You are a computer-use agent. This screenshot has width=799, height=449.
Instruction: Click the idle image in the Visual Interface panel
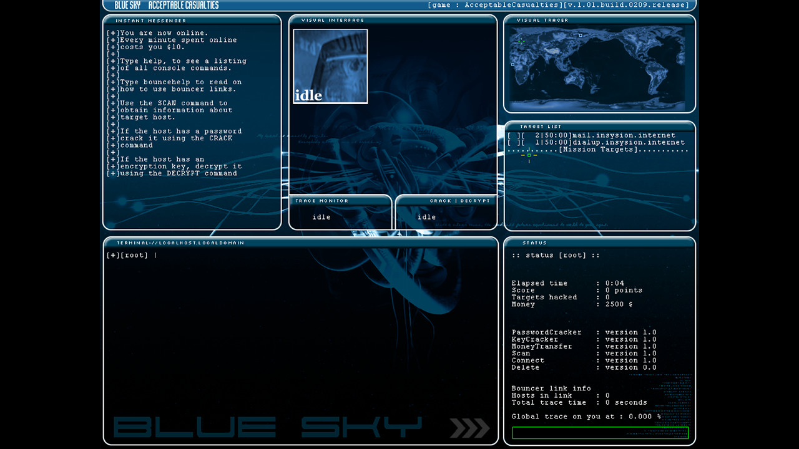pyautogui.click(x=330, y=66)
